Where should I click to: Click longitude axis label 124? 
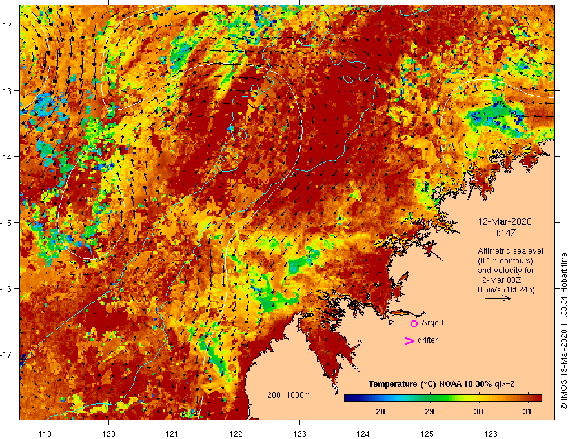coord(363,434)
